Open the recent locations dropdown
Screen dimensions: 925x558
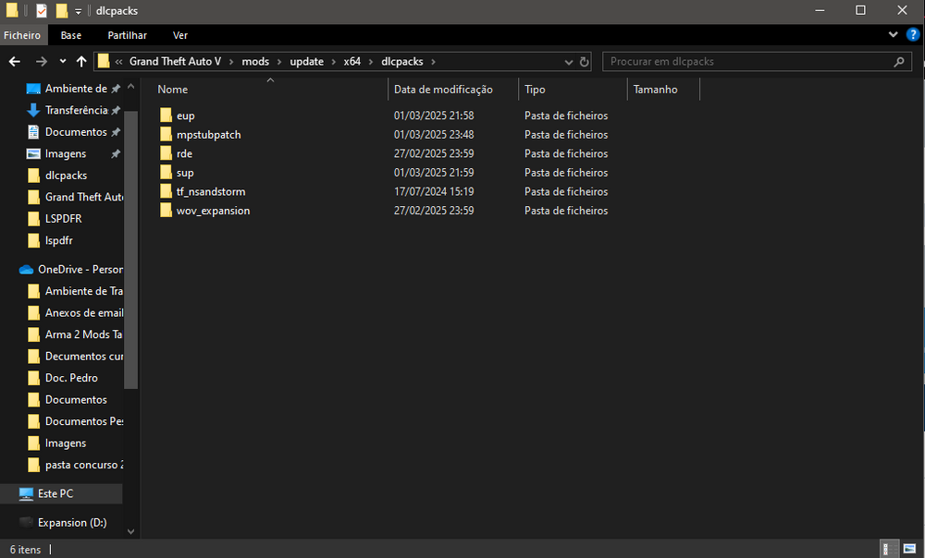tap(63, 62)
